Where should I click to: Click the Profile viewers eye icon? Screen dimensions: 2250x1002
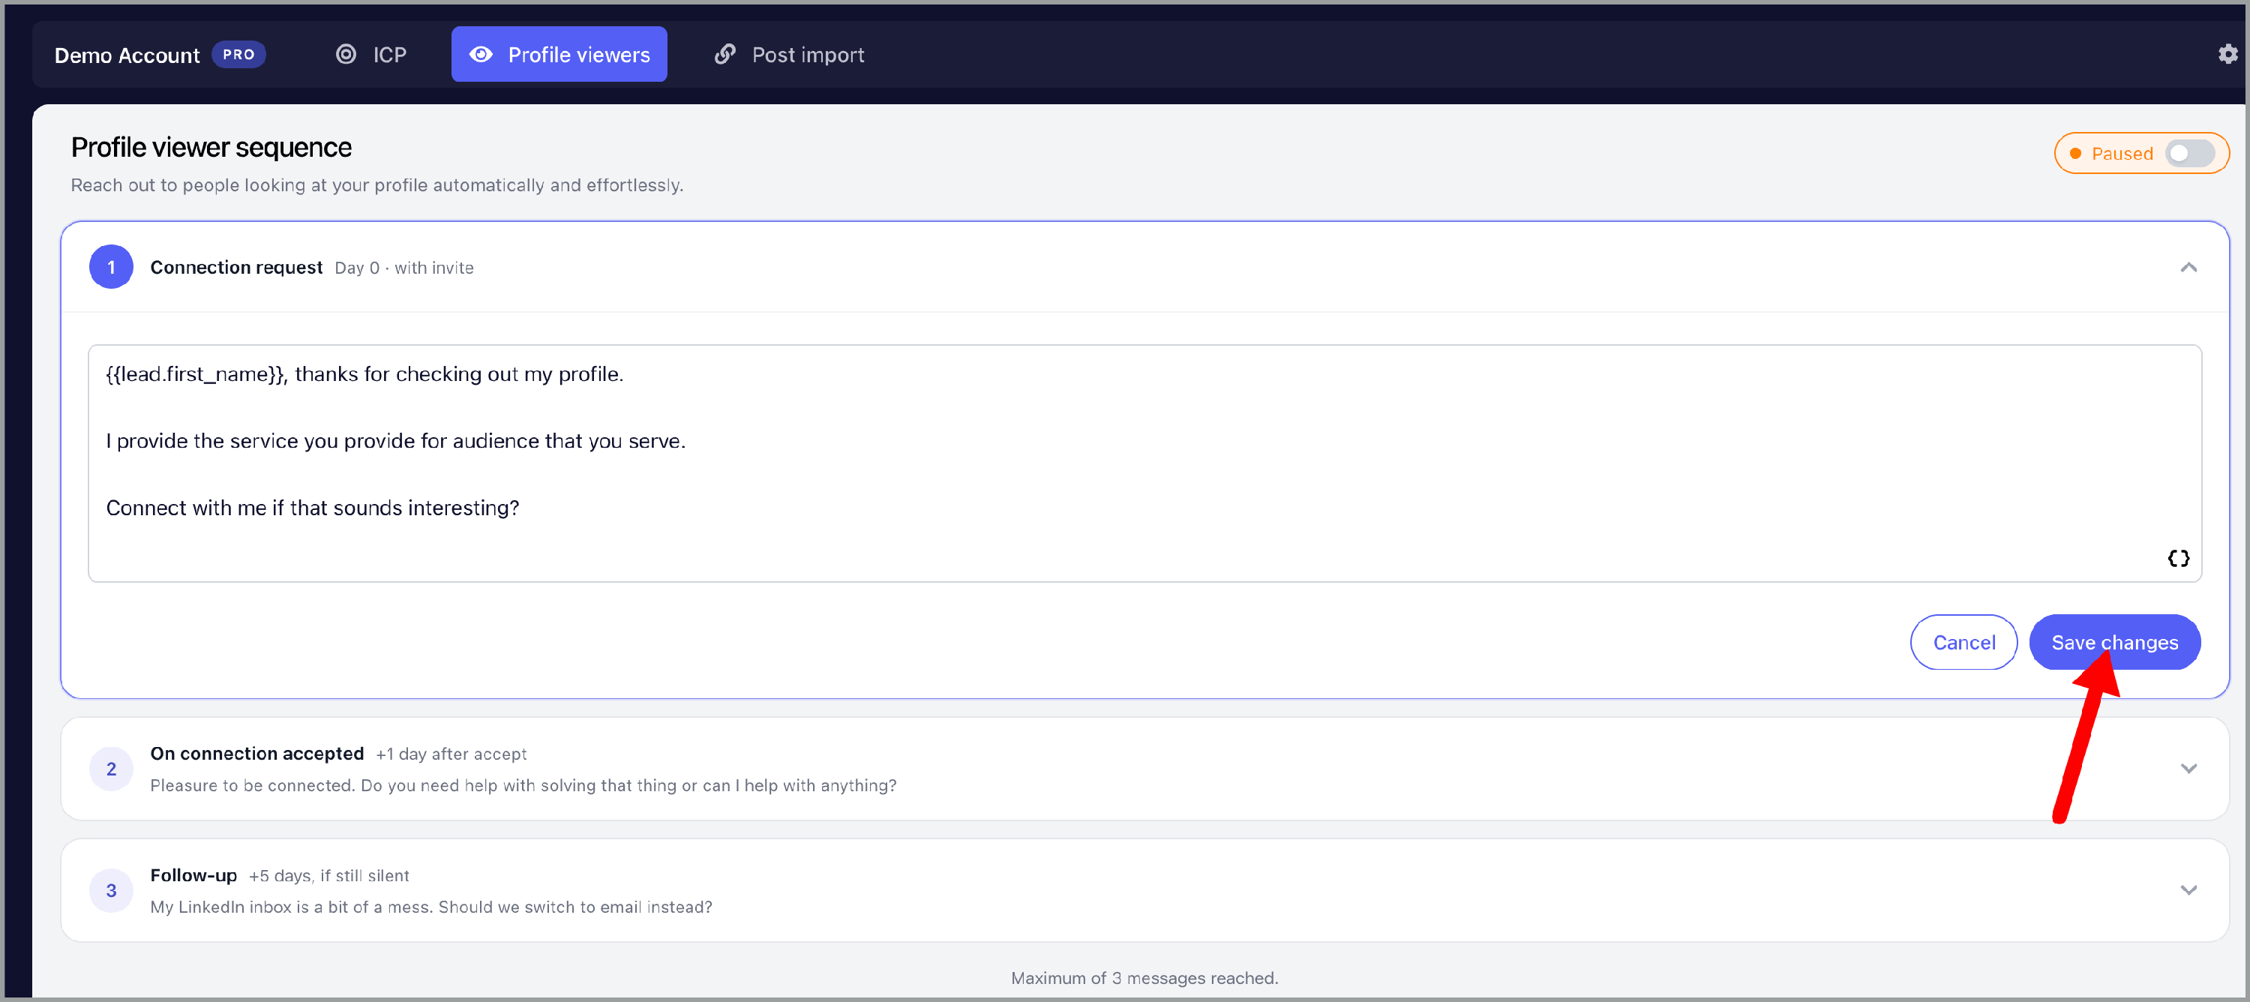tap(481, 54)
